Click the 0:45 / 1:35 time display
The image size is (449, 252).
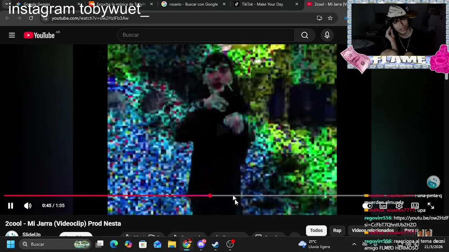[x=53, y=206]
